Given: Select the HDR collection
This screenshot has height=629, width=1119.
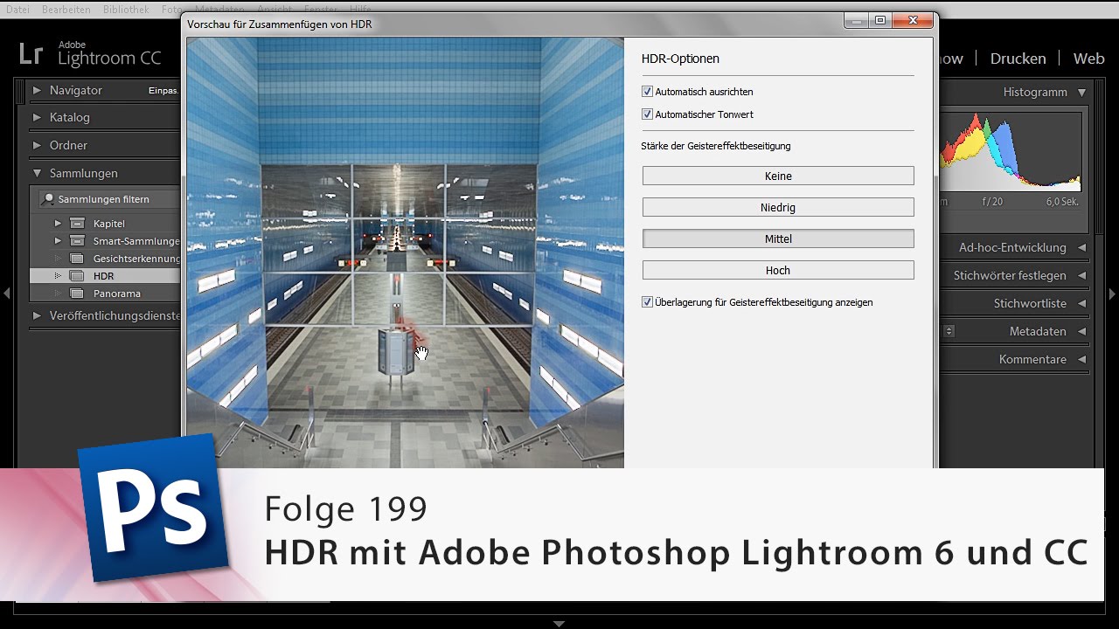Looking at the screenshot, I should coord(105,276).
